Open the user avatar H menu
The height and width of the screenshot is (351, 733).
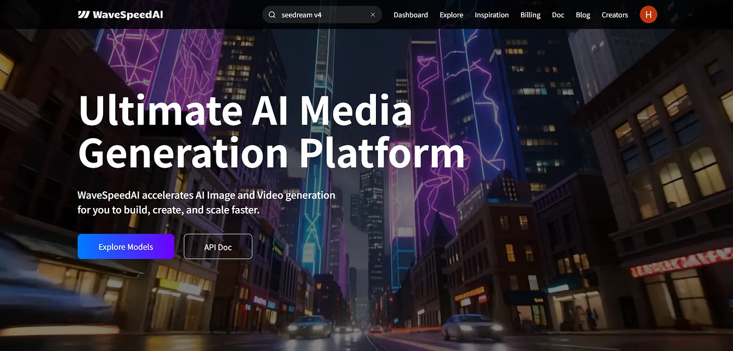click(648, 15)
